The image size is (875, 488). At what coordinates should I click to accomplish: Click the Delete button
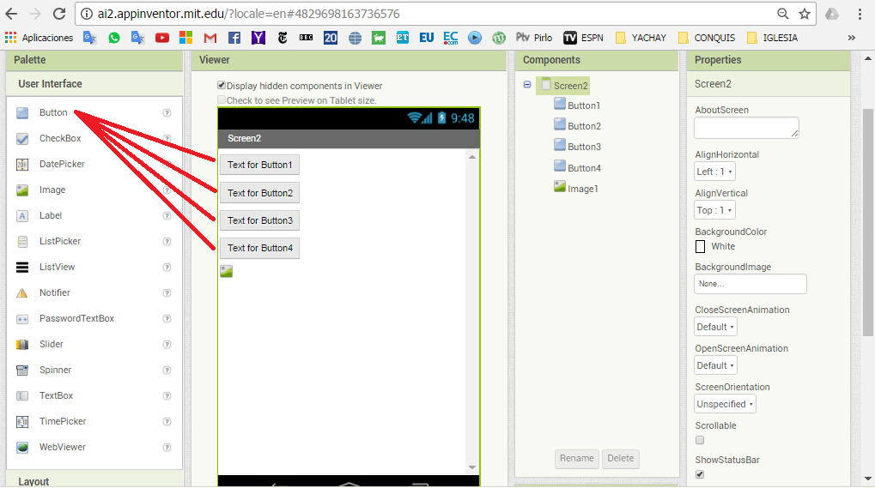[x=621, y=459]
